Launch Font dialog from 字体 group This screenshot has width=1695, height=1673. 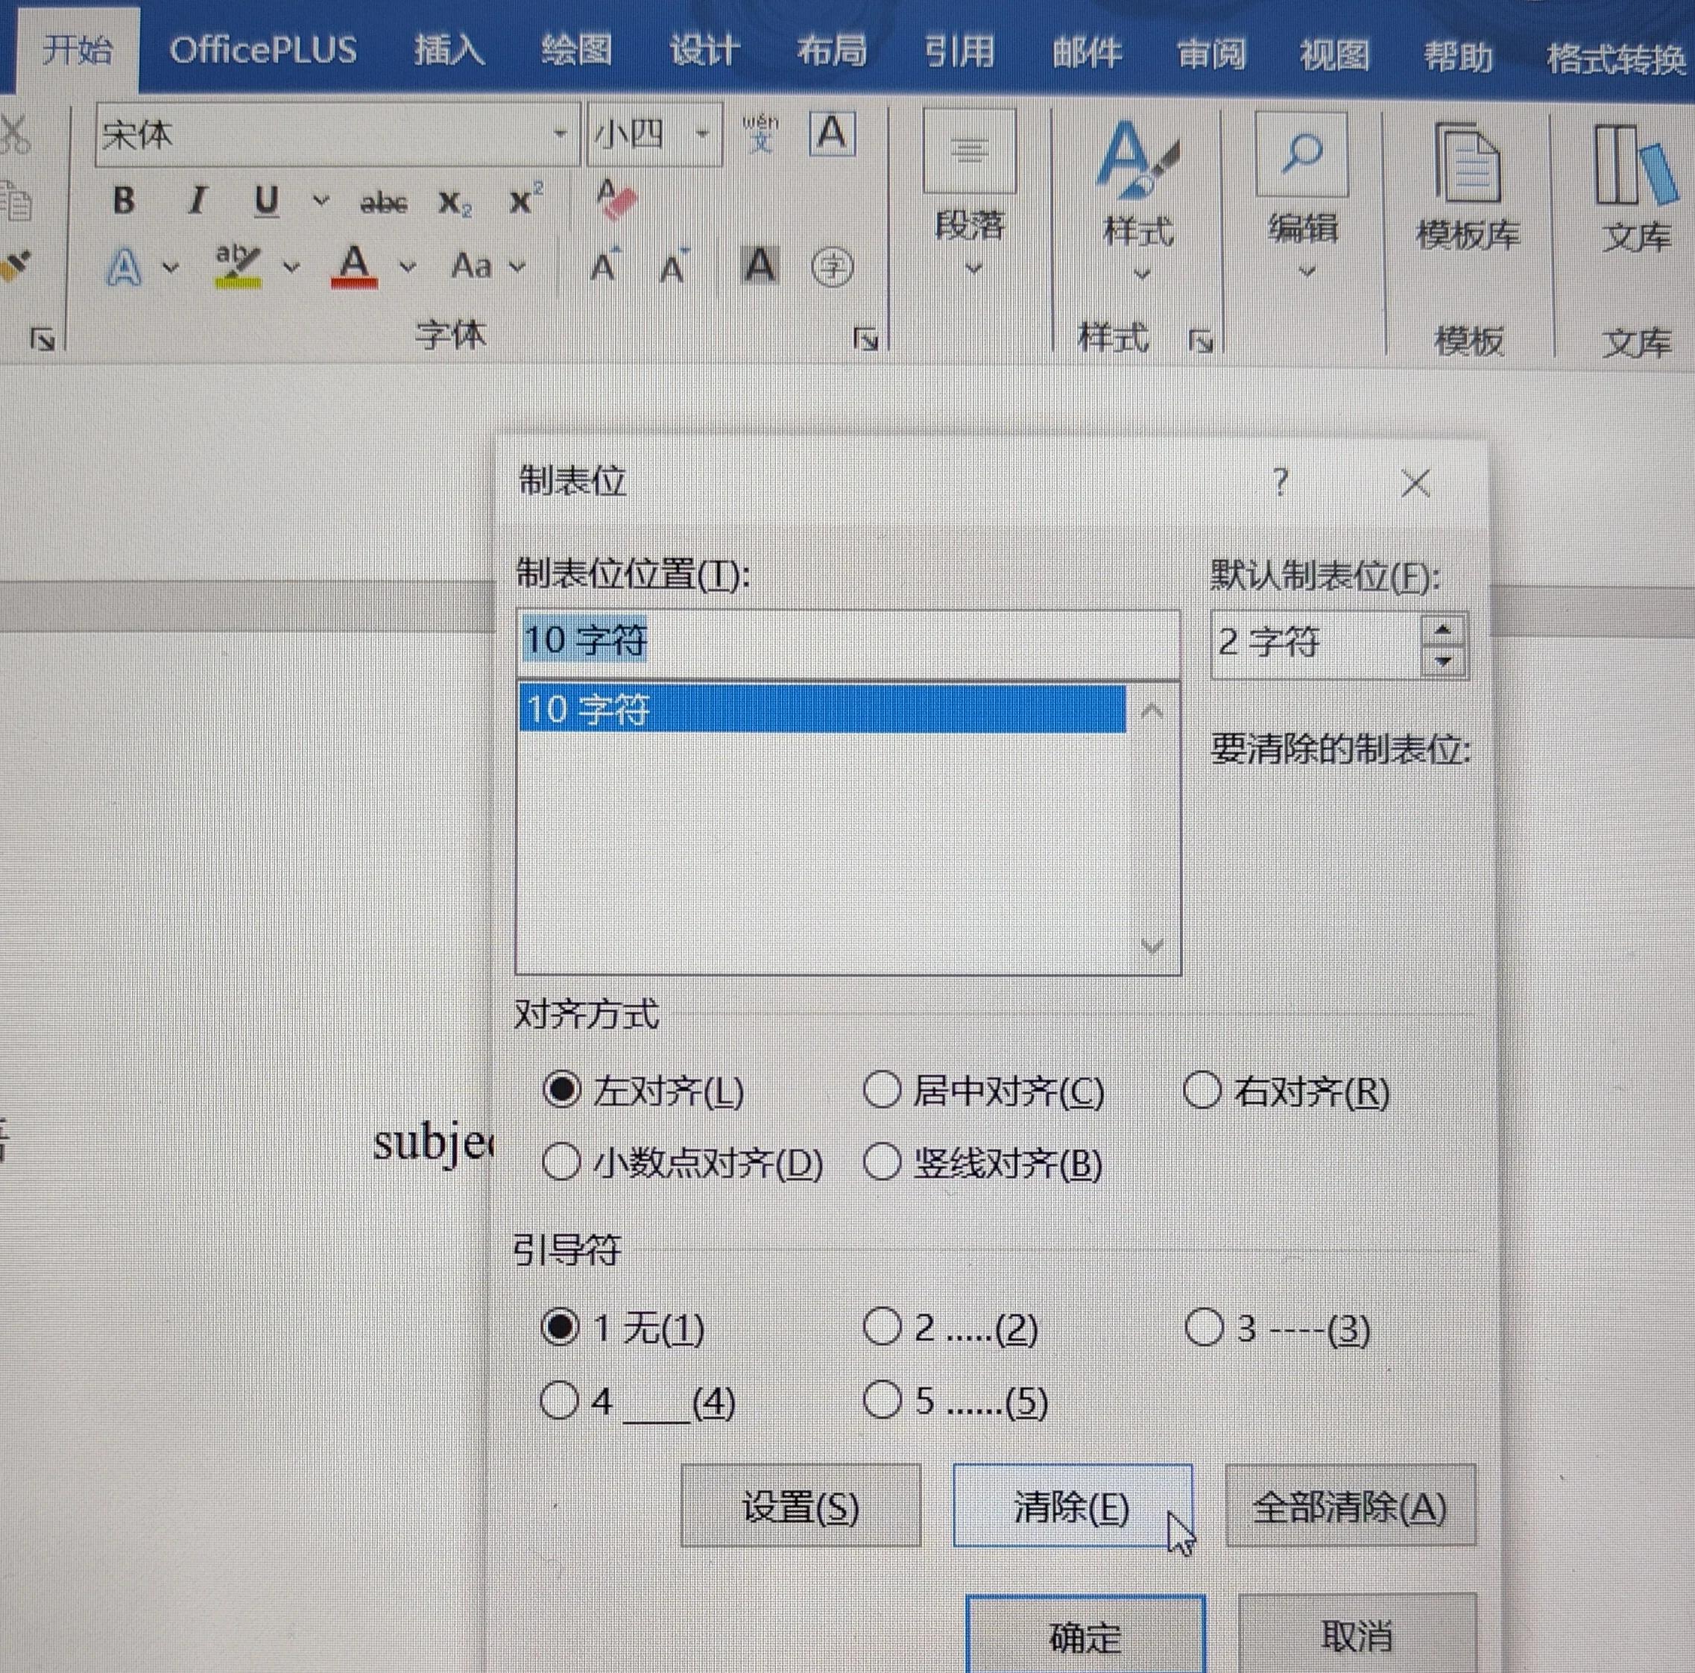click(865, 338)
